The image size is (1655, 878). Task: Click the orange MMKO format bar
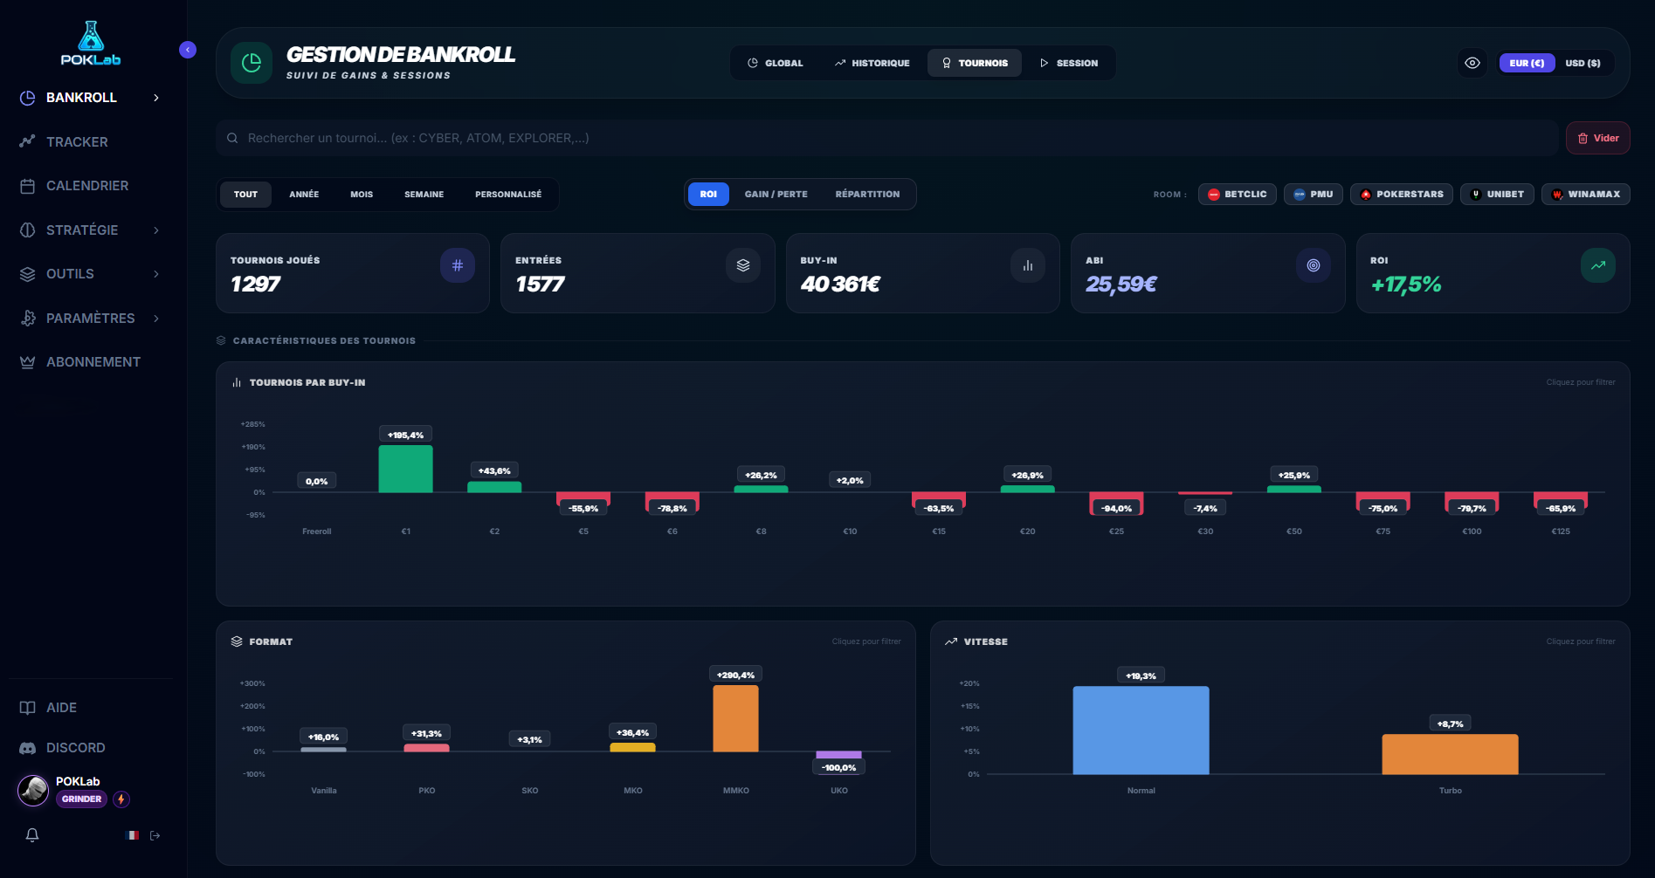(735, 718)
